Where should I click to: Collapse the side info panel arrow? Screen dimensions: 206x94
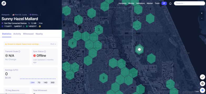(x=63, y=17)
